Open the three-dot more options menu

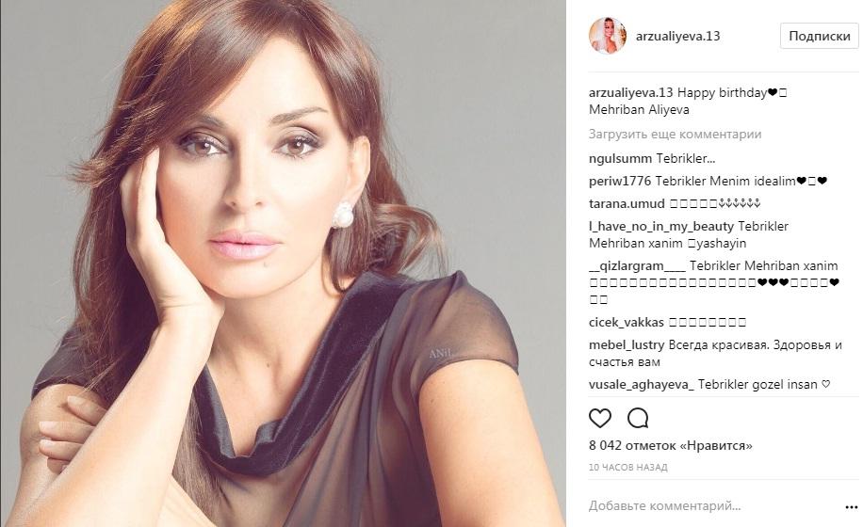pyautogui.click(x=852, y=507)
